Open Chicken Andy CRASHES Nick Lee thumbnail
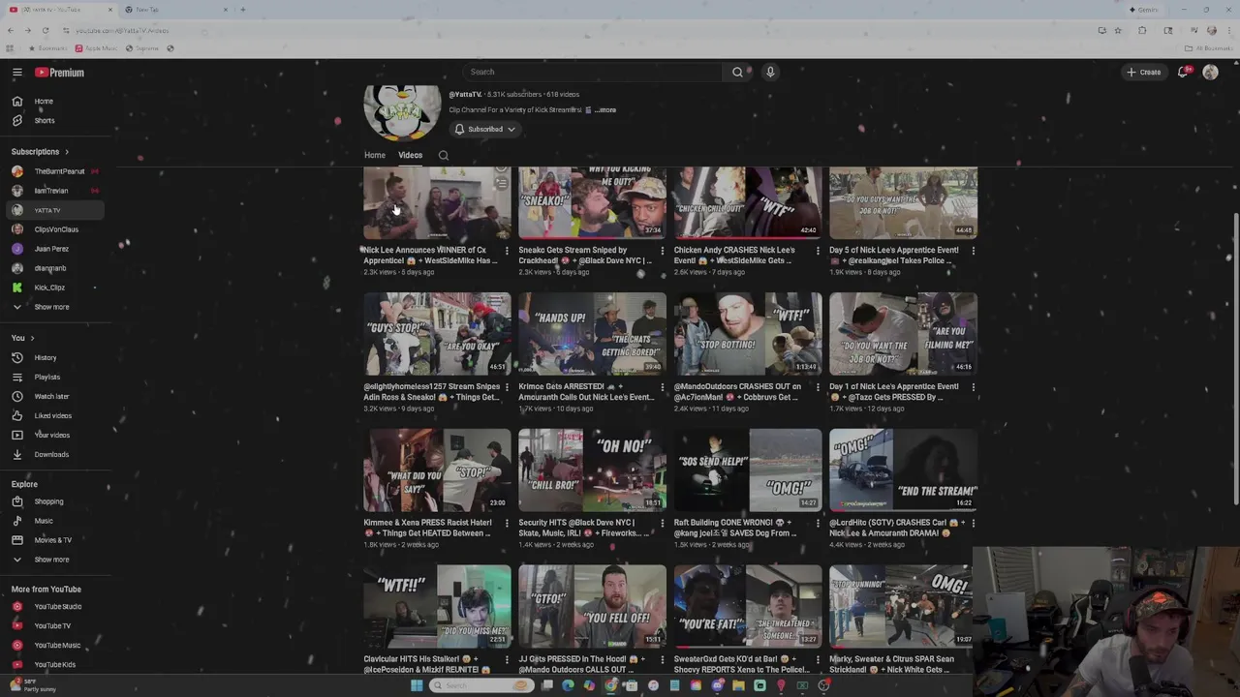 click(748, 202)
